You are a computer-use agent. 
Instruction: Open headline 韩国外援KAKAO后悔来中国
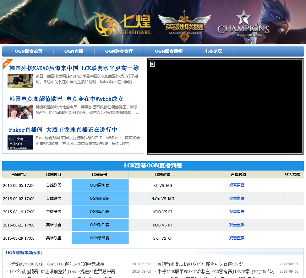point(74,68)
